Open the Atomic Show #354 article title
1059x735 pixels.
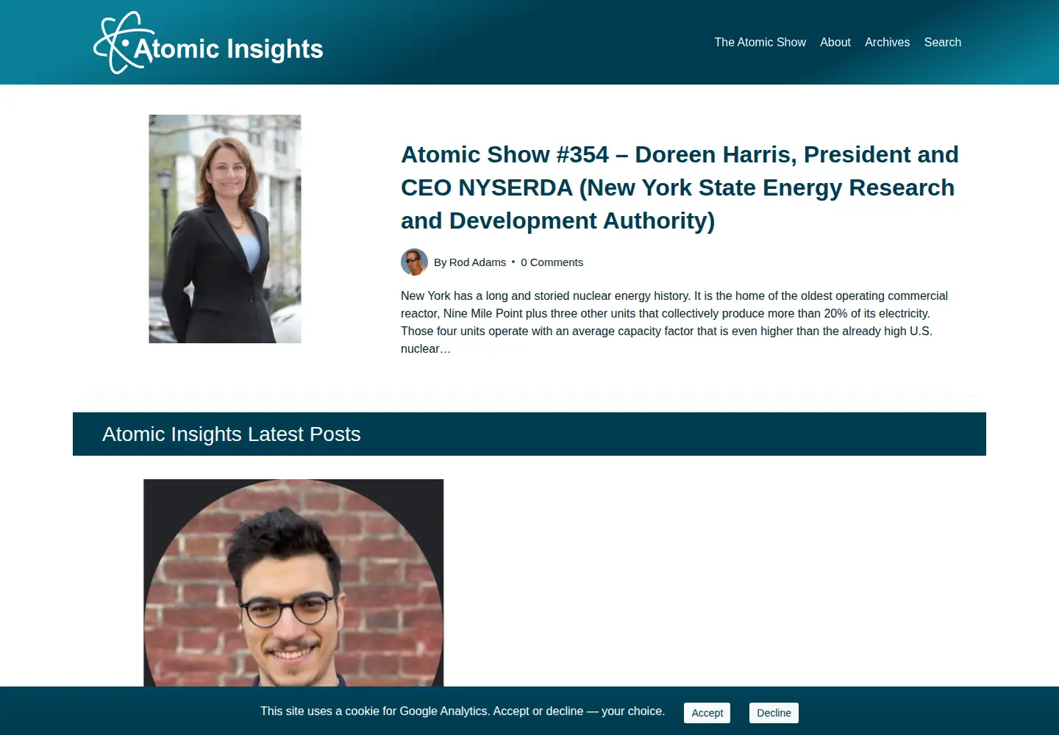[x=680, y=187]
